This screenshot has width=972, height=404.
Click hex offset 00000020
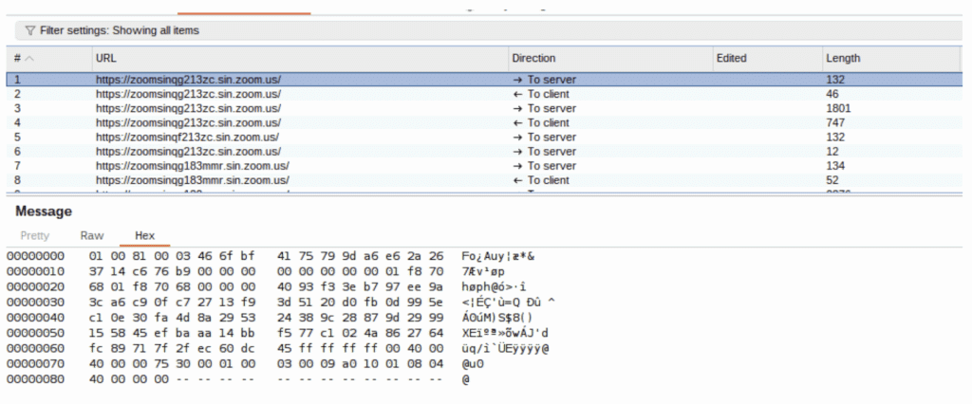[x=35, y=287]
